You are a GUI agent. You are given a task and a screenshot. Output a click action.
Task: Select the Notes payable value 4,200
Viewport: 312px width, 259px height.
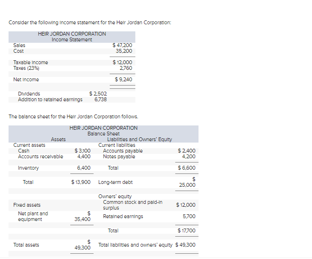click(189, 157)
